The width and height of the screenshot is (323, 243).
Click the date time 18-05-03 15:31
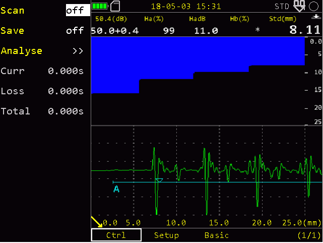click(x=186, y=7)
